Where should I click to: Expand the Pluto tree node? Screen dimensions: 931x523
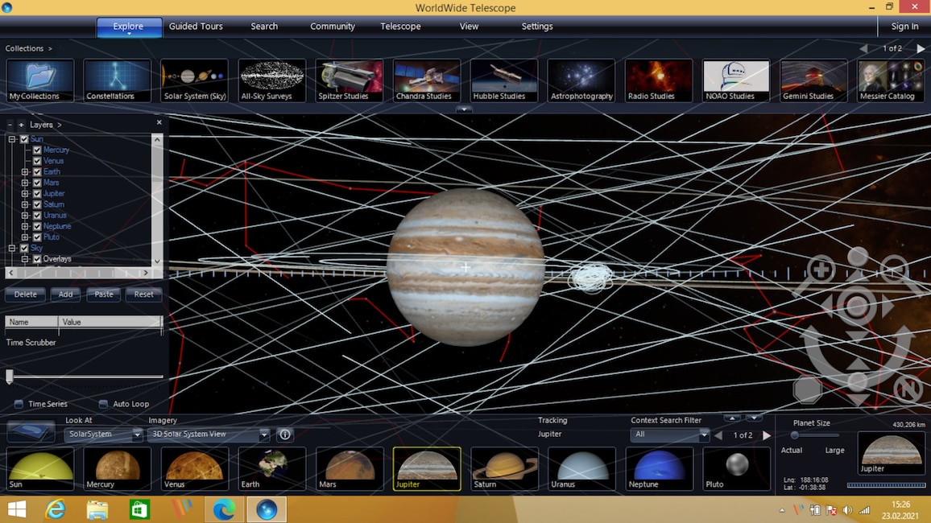point(25,237)
